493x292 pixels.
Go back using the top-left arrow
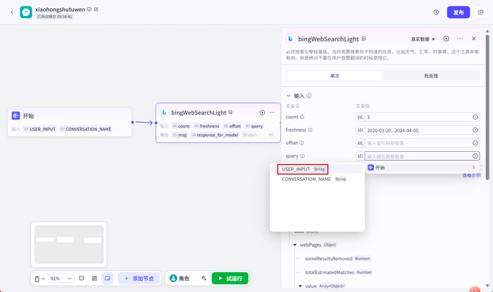click(12, 12)
